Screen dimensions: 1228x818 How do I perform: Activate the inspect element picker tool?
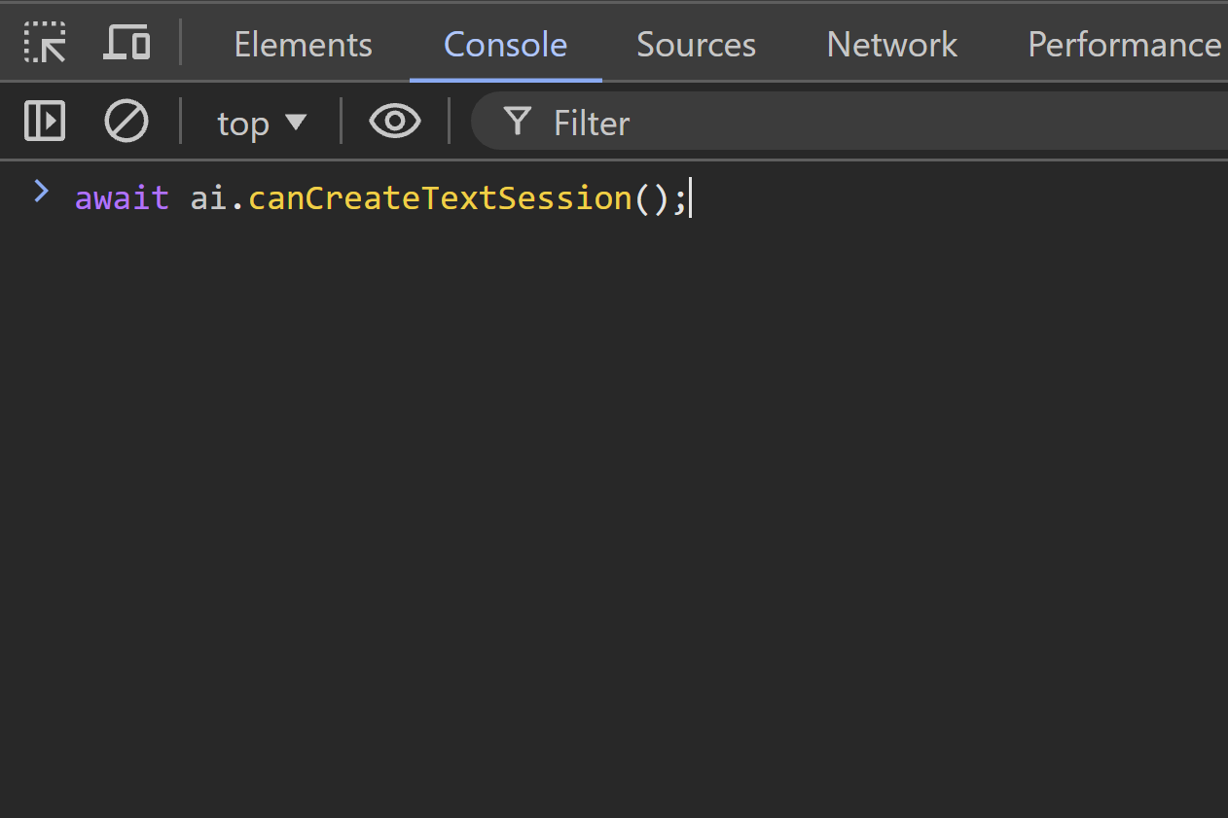[x=45, y=44]
